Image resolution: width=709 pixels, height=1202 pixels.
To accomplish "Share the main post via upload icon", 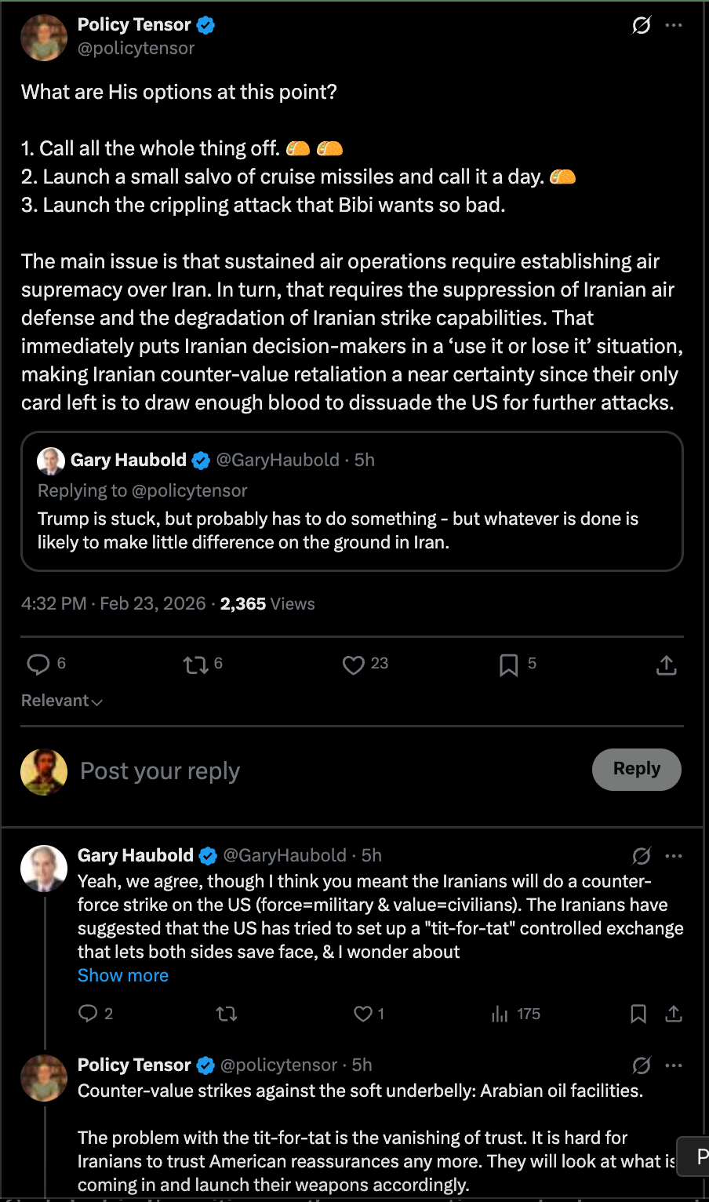I will 666,665.
